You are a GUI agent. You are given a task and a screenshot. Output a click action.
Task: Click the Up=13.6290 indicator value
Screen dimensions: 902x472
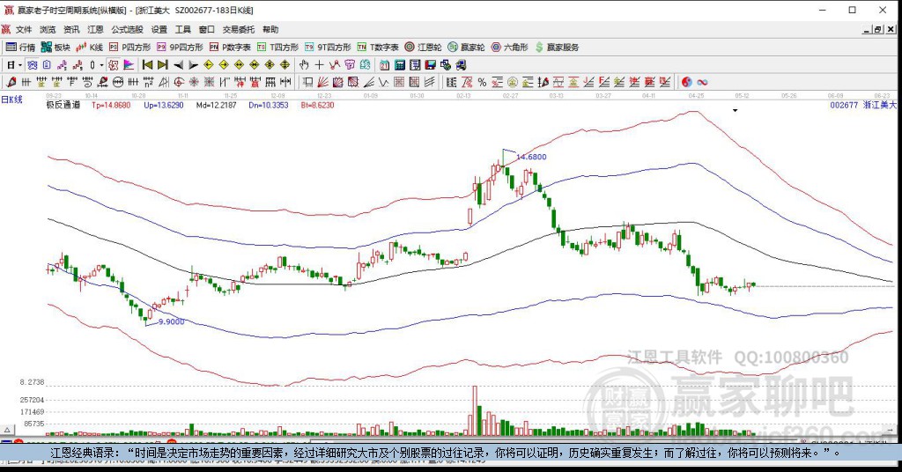(x=164, y=105)
